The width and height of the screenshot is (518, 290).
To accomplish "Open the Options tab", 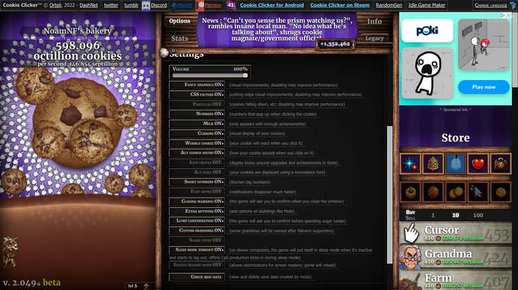I will click(180, 21).
